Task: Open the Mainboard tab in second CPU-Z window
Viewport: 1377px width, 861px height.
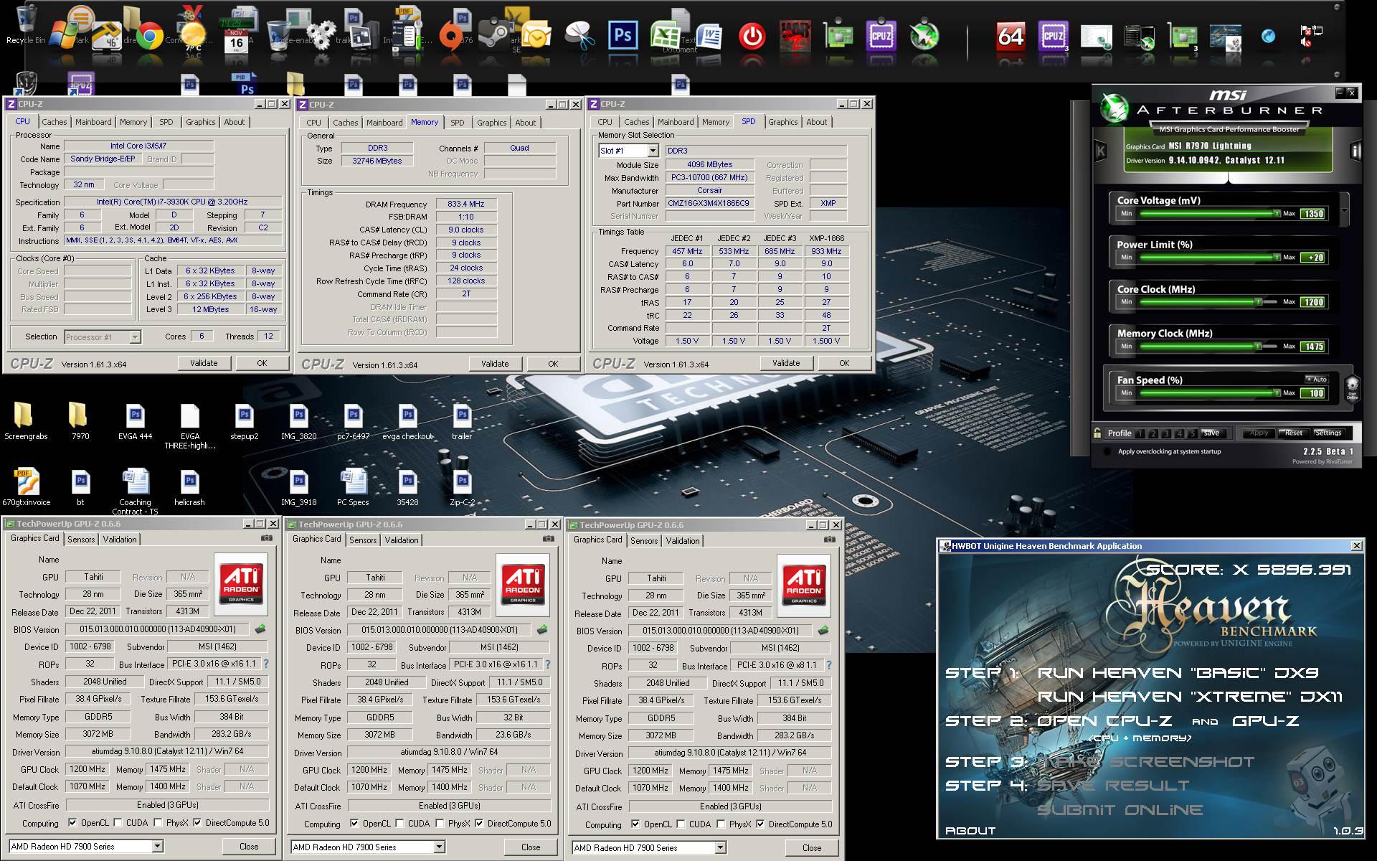Action: click(x=384, y=123)
